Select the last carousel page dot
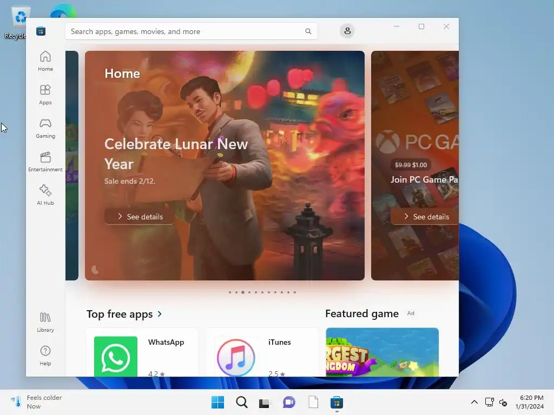 (295, 292)
